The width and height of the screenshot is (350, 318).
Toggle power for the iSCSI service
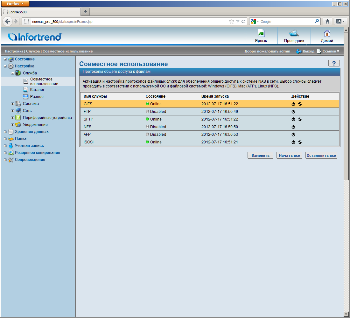(293, 142)
